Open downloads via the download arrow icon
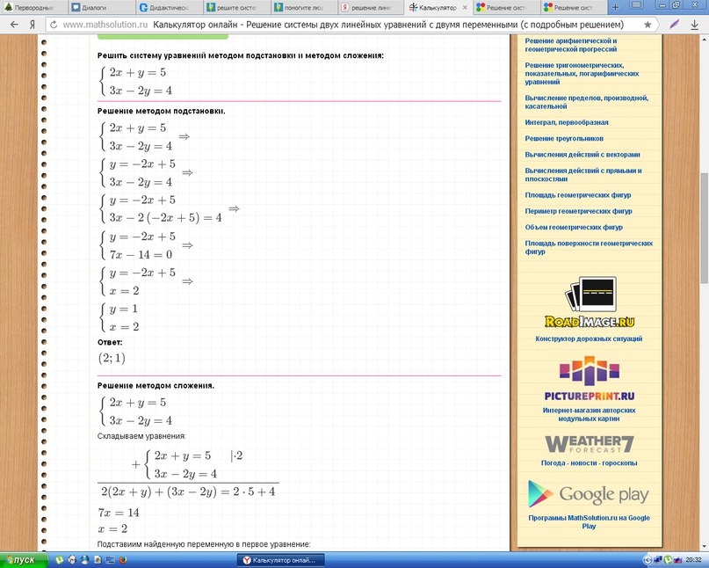 [695, 25]
